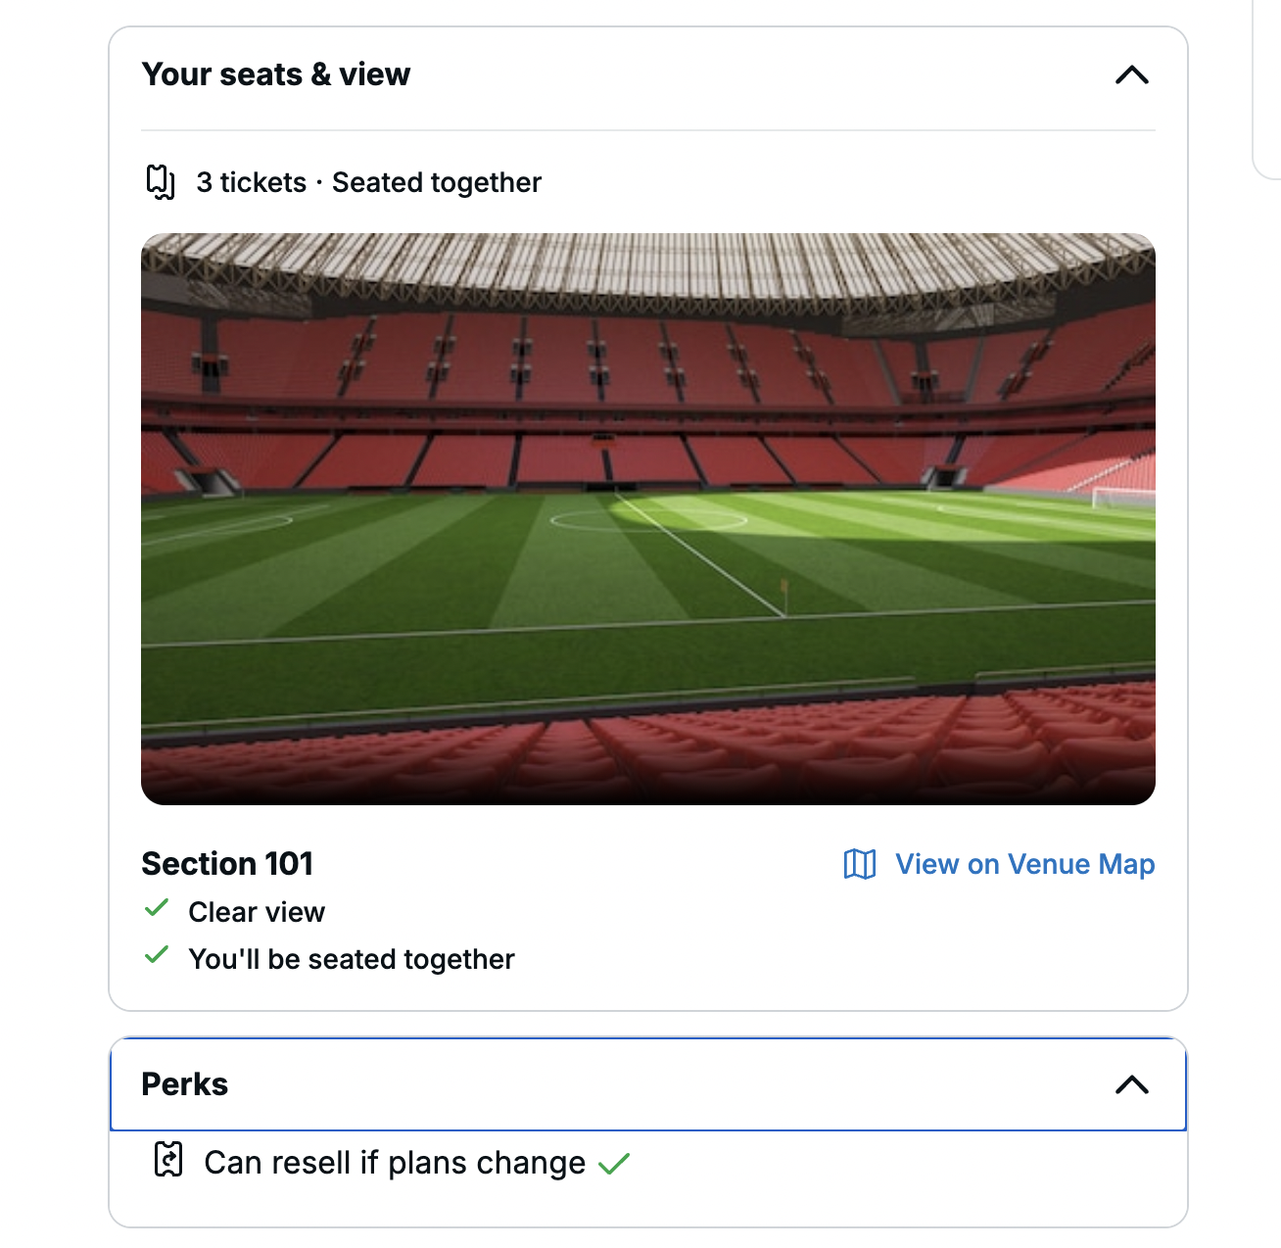The height and width of the screenshot is (1248, 1281).
Task: Click the checkmark beside "You'll be seated together"
Action: click(x=157, y=956)
